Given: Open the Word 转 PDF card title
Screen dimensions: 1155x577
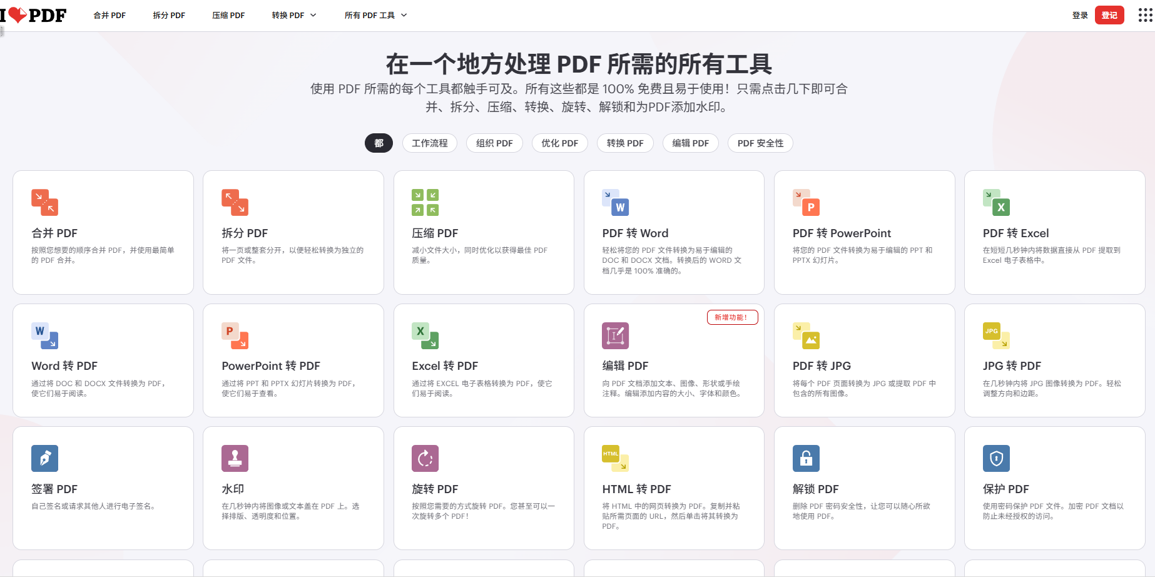Looking at the screenshot, I should pyautogui.click(x=64, y=366).
